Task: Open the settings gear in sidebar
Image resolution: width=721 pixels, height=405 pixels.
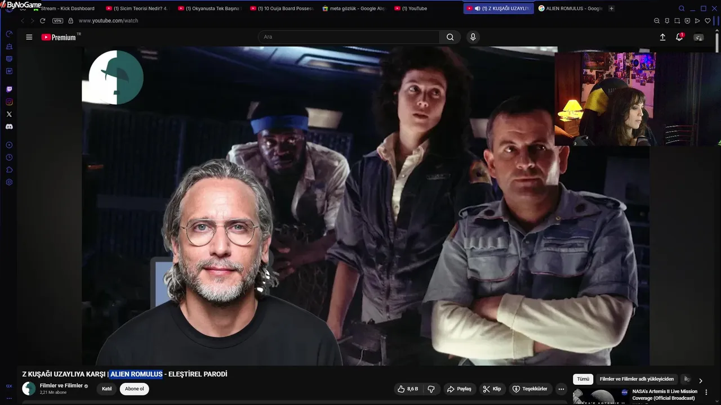Action: click(x=9, y=182)
